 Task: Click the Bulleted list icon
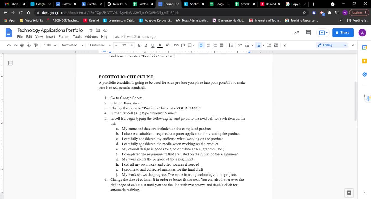click(x=247, y=45)
